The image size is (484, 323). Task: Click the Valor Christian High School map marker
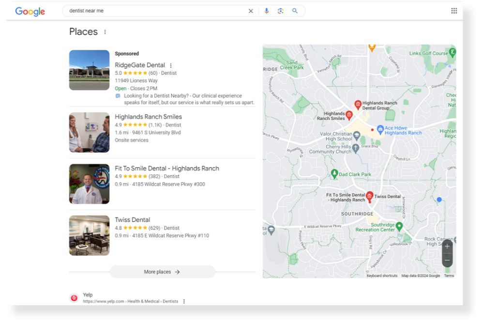[357, 135]
